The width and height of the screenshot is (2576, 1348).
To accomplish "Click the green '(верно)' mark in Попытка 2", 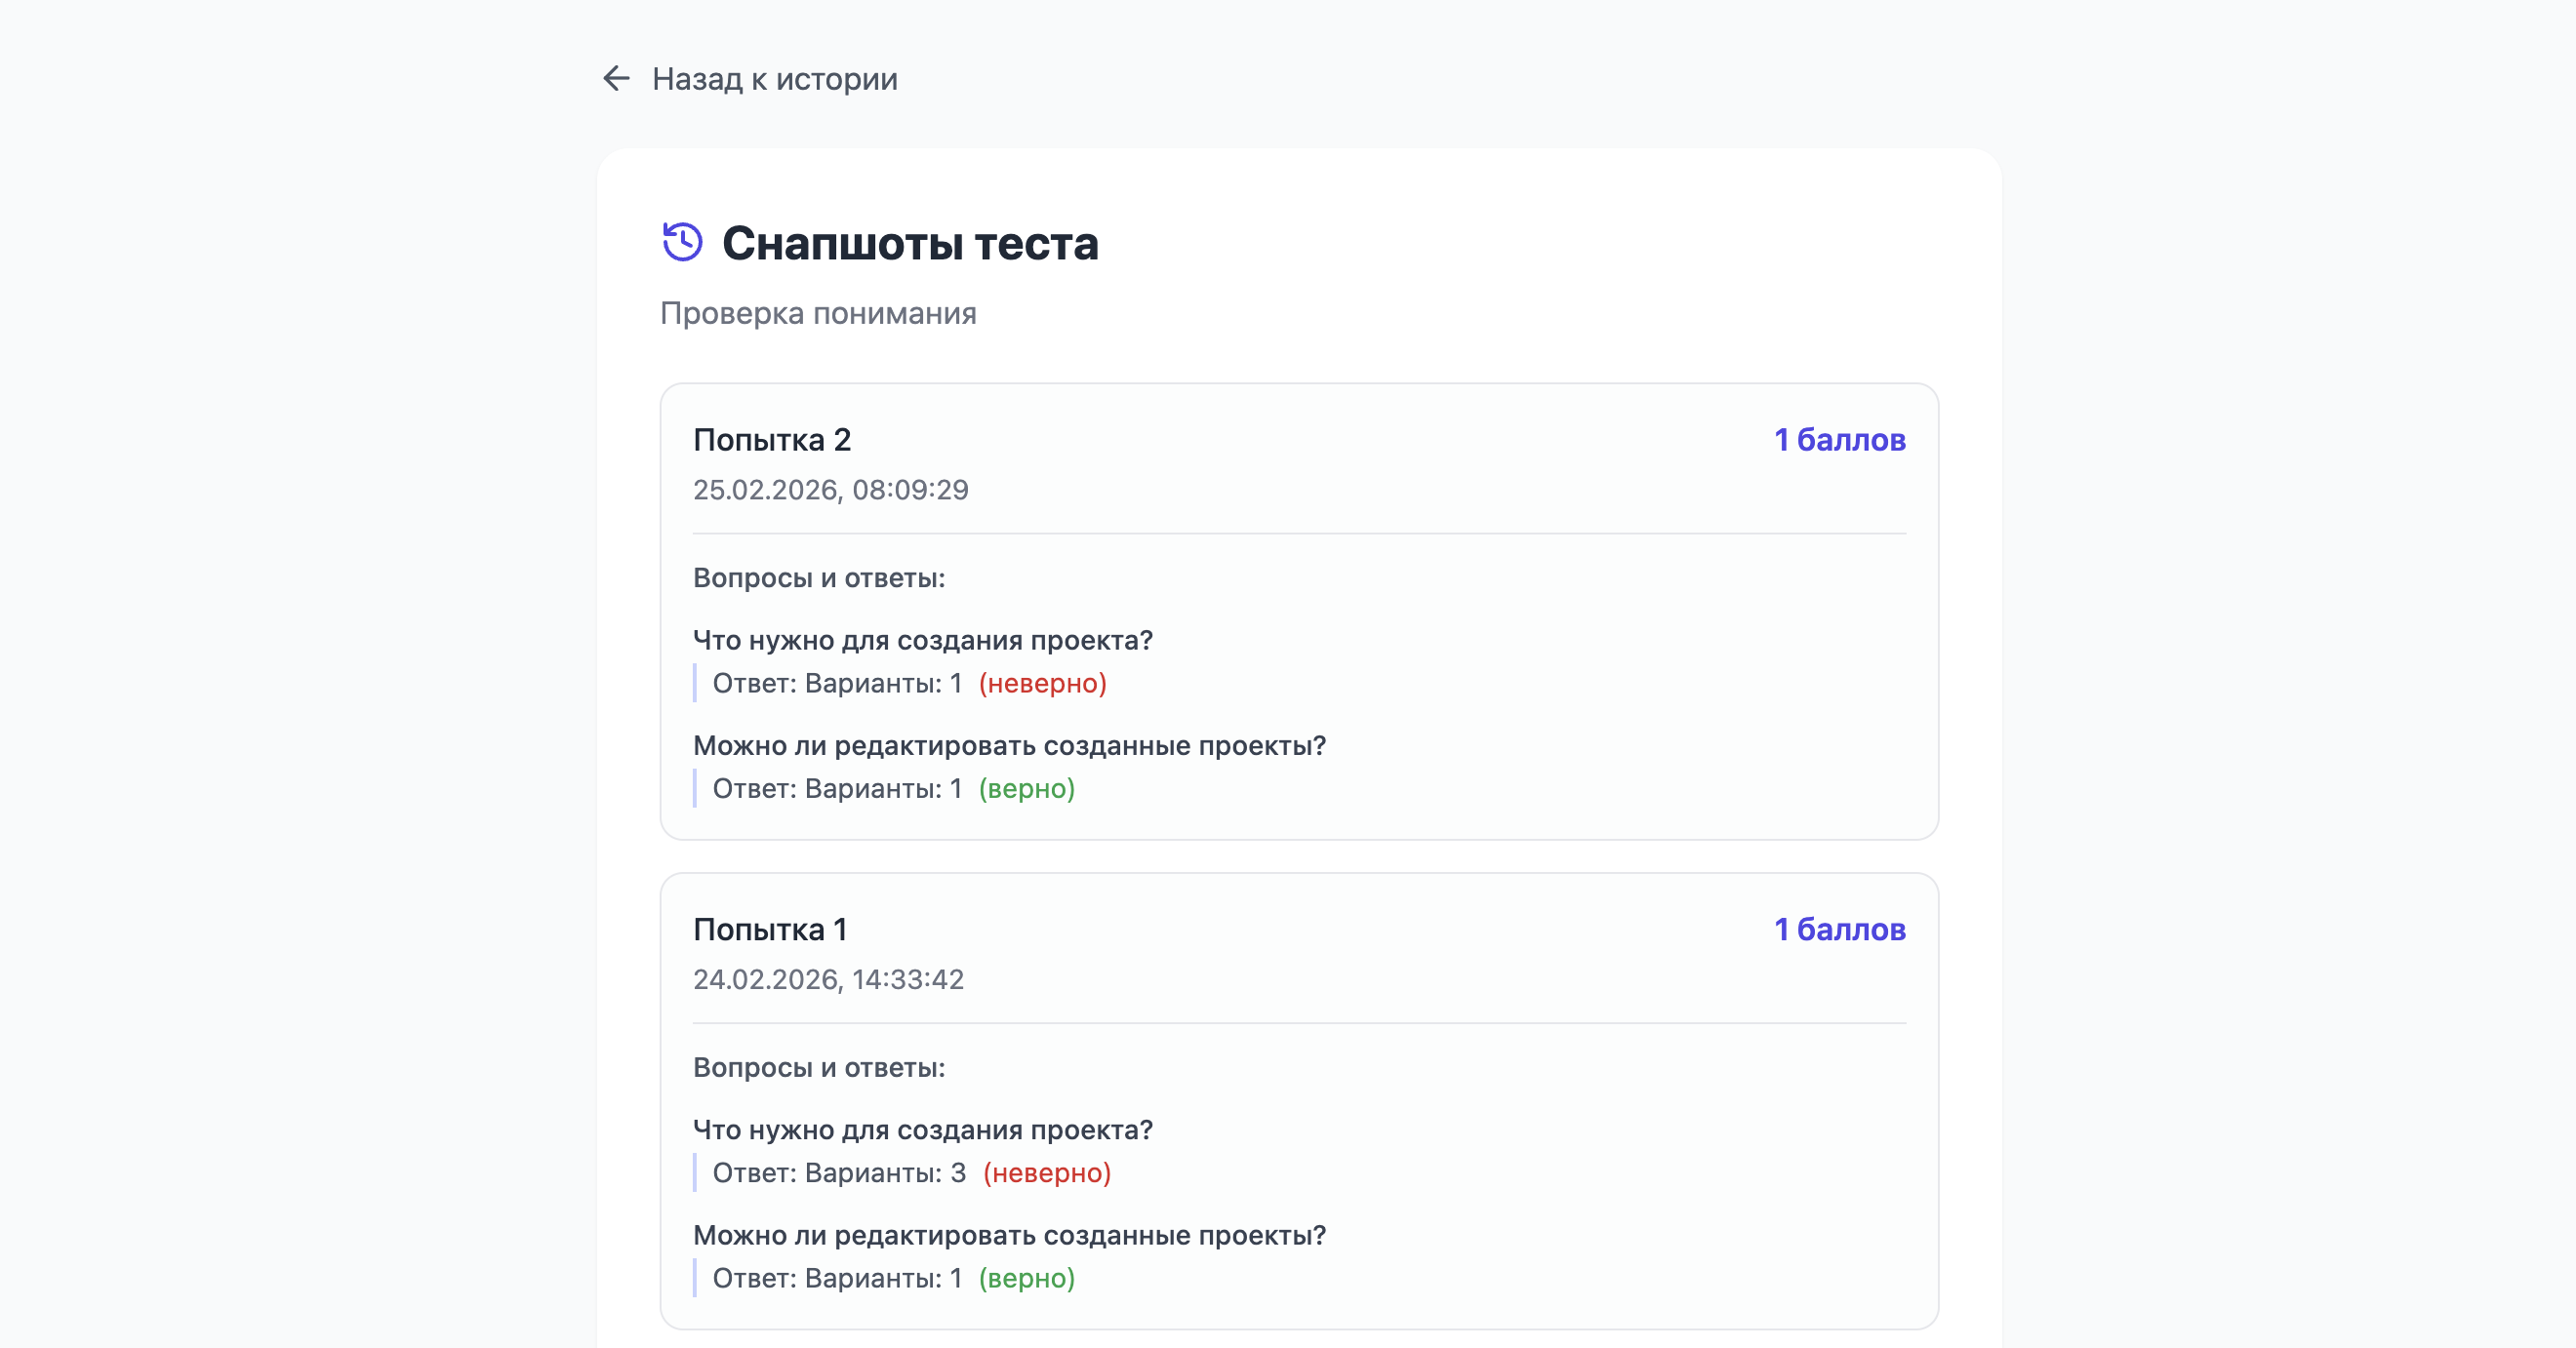I will point(1026,789).
